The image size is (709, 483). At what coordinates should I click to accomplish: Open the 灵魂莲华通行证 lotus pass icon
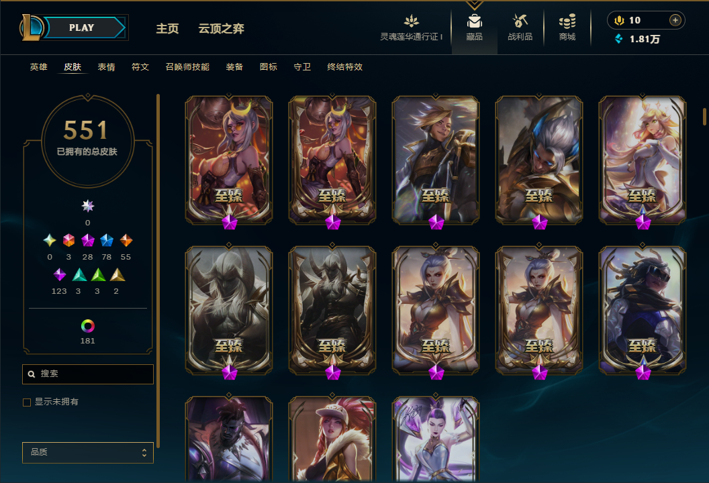(411, 21)
